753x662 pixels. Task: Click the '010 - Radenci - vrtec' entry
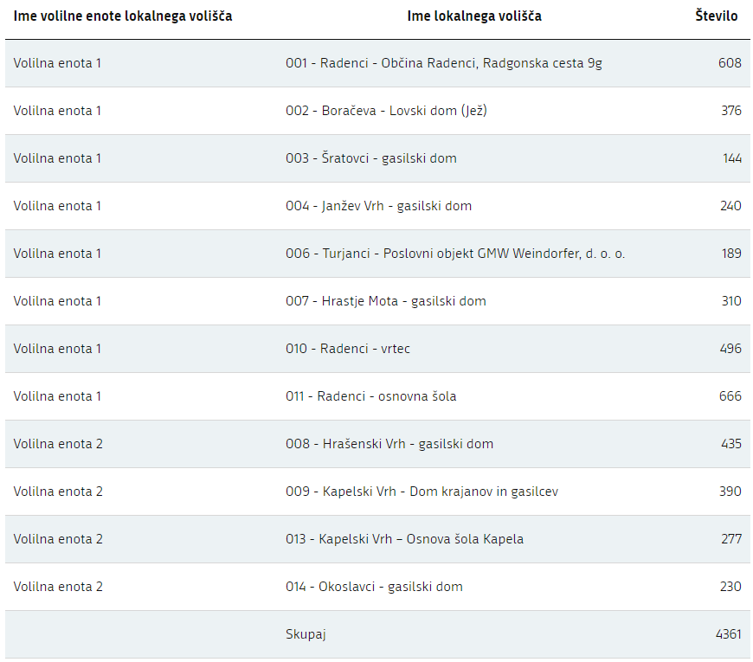point(348,349)
